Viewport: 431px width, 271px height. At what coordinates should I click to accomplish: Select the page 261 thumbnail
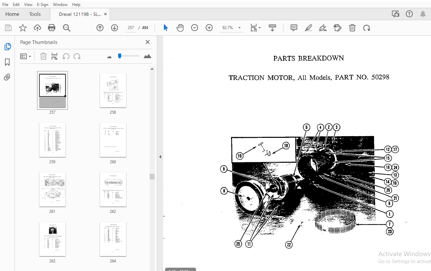52,190
